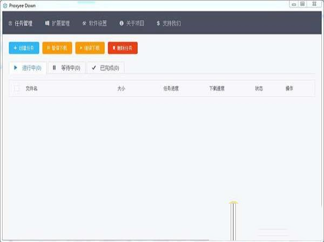Image resolution: width=324 pixels, height=242 pixels.
Task: Click the 操作 actions column header
Action: 289,88
